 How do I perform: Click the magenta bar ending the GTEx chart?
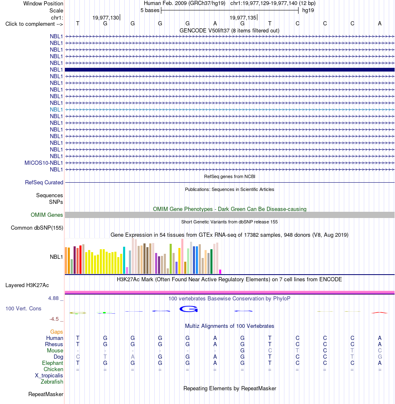[x=220, y=272]
